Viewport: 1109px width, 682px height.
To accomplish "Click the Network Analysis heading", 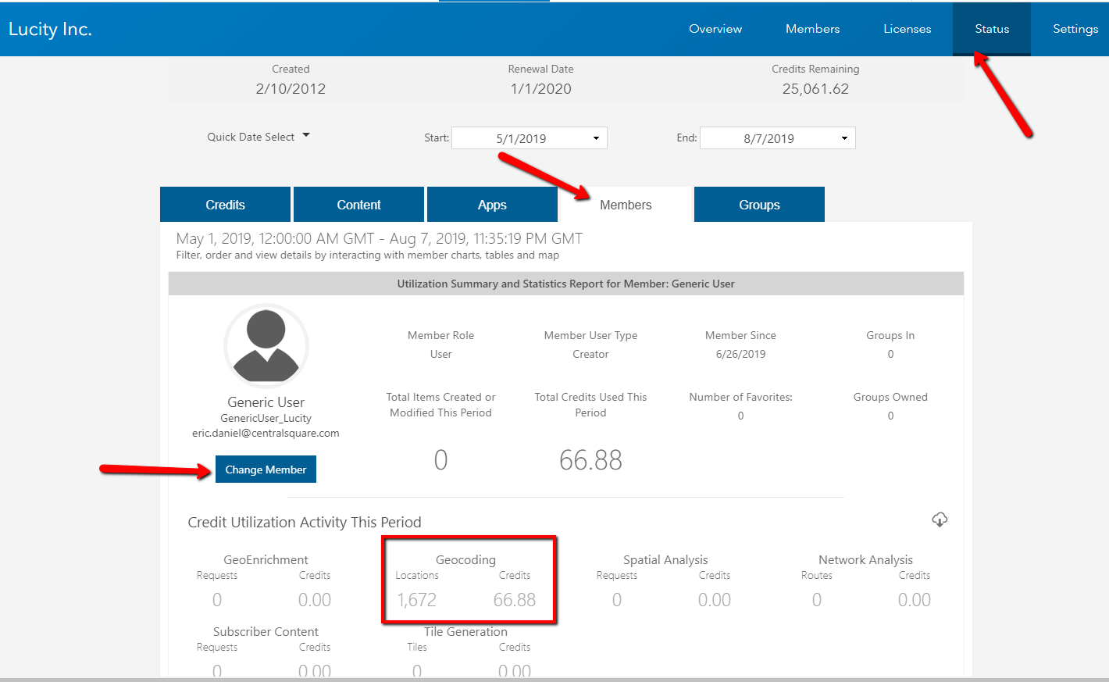I will (865, 559).
